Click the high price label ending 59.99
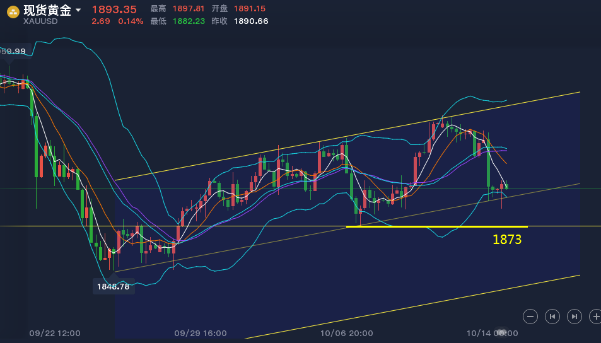Viewport: 601px width, 343px height. pos(13,51)
